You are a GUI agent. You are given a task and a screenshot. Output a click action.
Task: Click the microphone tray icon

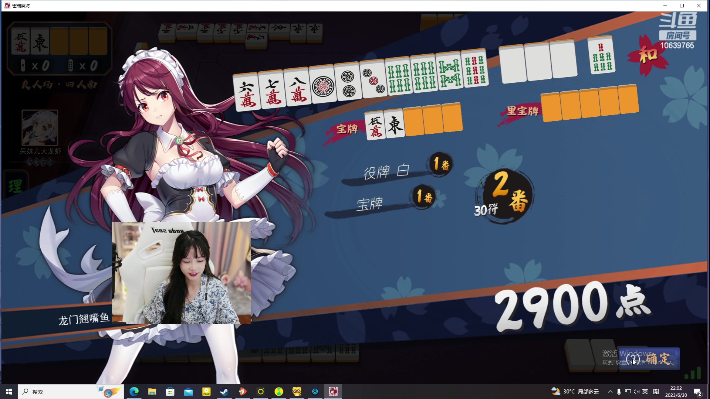[619, 392]
